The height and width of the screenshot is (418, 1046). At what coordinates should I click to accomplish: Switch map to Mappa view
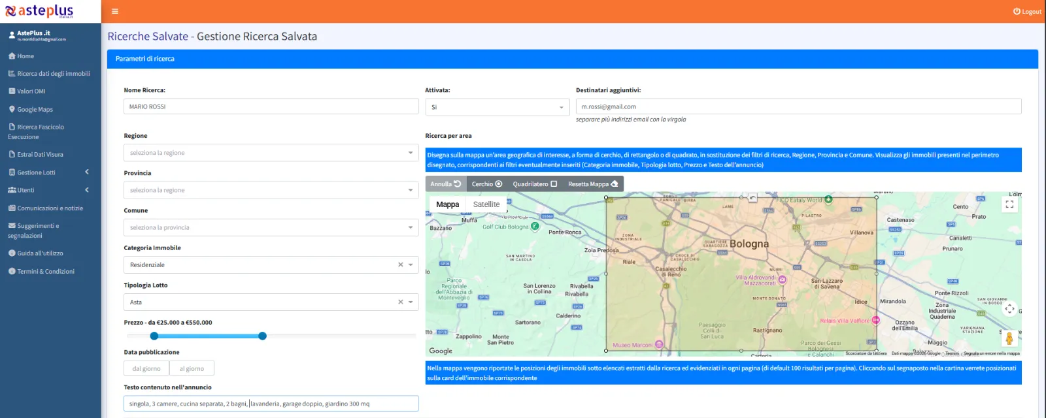[x=448, y=204]
